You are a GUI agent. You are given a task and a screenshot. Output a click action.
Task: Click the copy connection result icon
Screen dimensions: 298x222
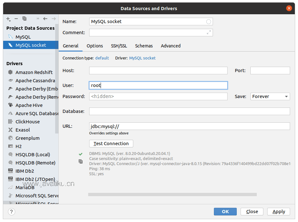[x=81, y=161]
